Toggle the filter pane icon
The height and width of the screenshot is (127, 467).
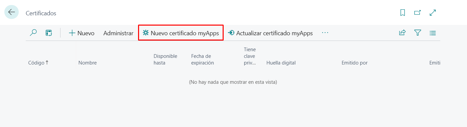pos(418,33)
